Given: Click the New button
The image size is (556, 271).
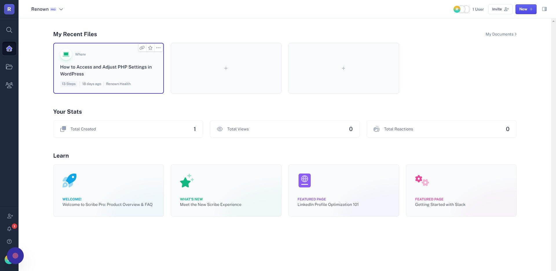Looking at the screenshot, I should pos(526,9).
